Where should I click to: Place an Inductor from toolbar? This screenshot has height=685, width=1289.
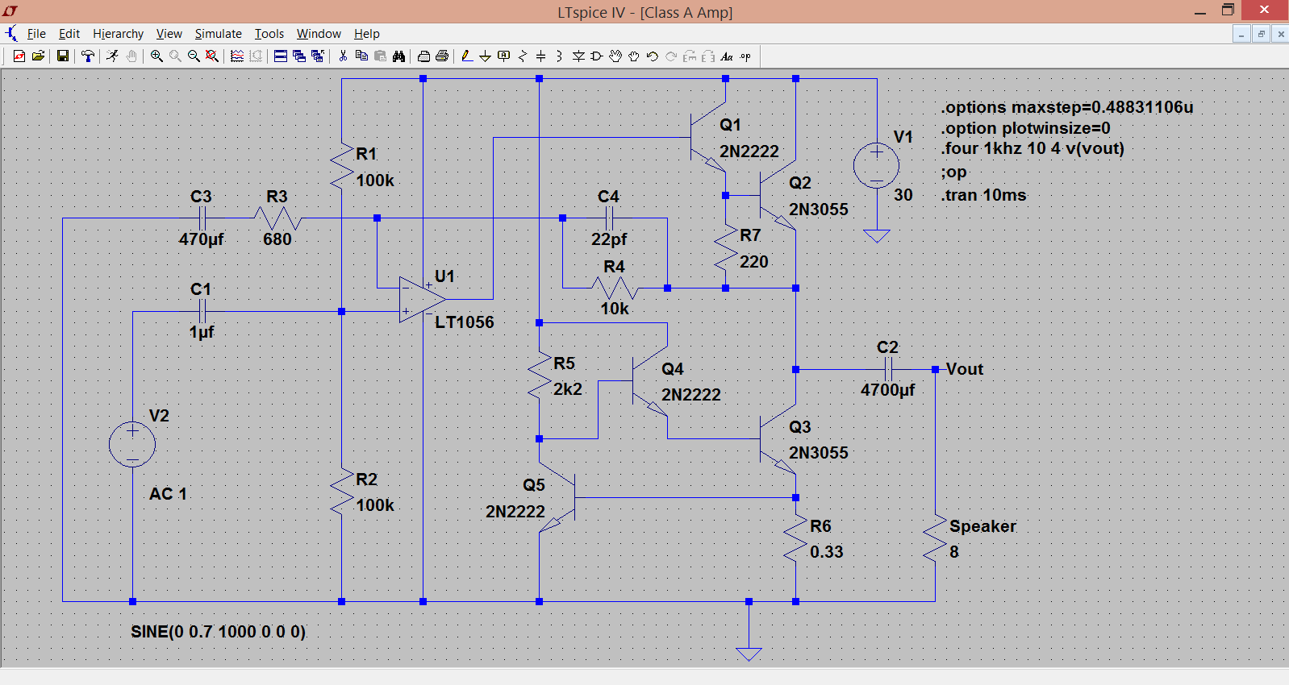pos(559,56)
